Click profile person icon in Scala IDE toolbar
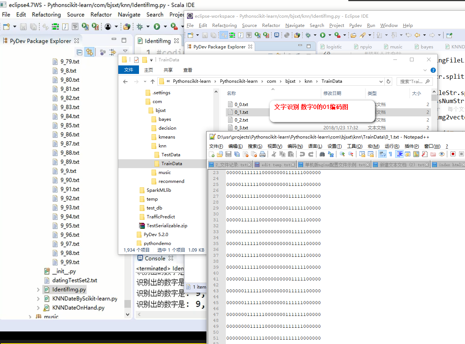 108,27
